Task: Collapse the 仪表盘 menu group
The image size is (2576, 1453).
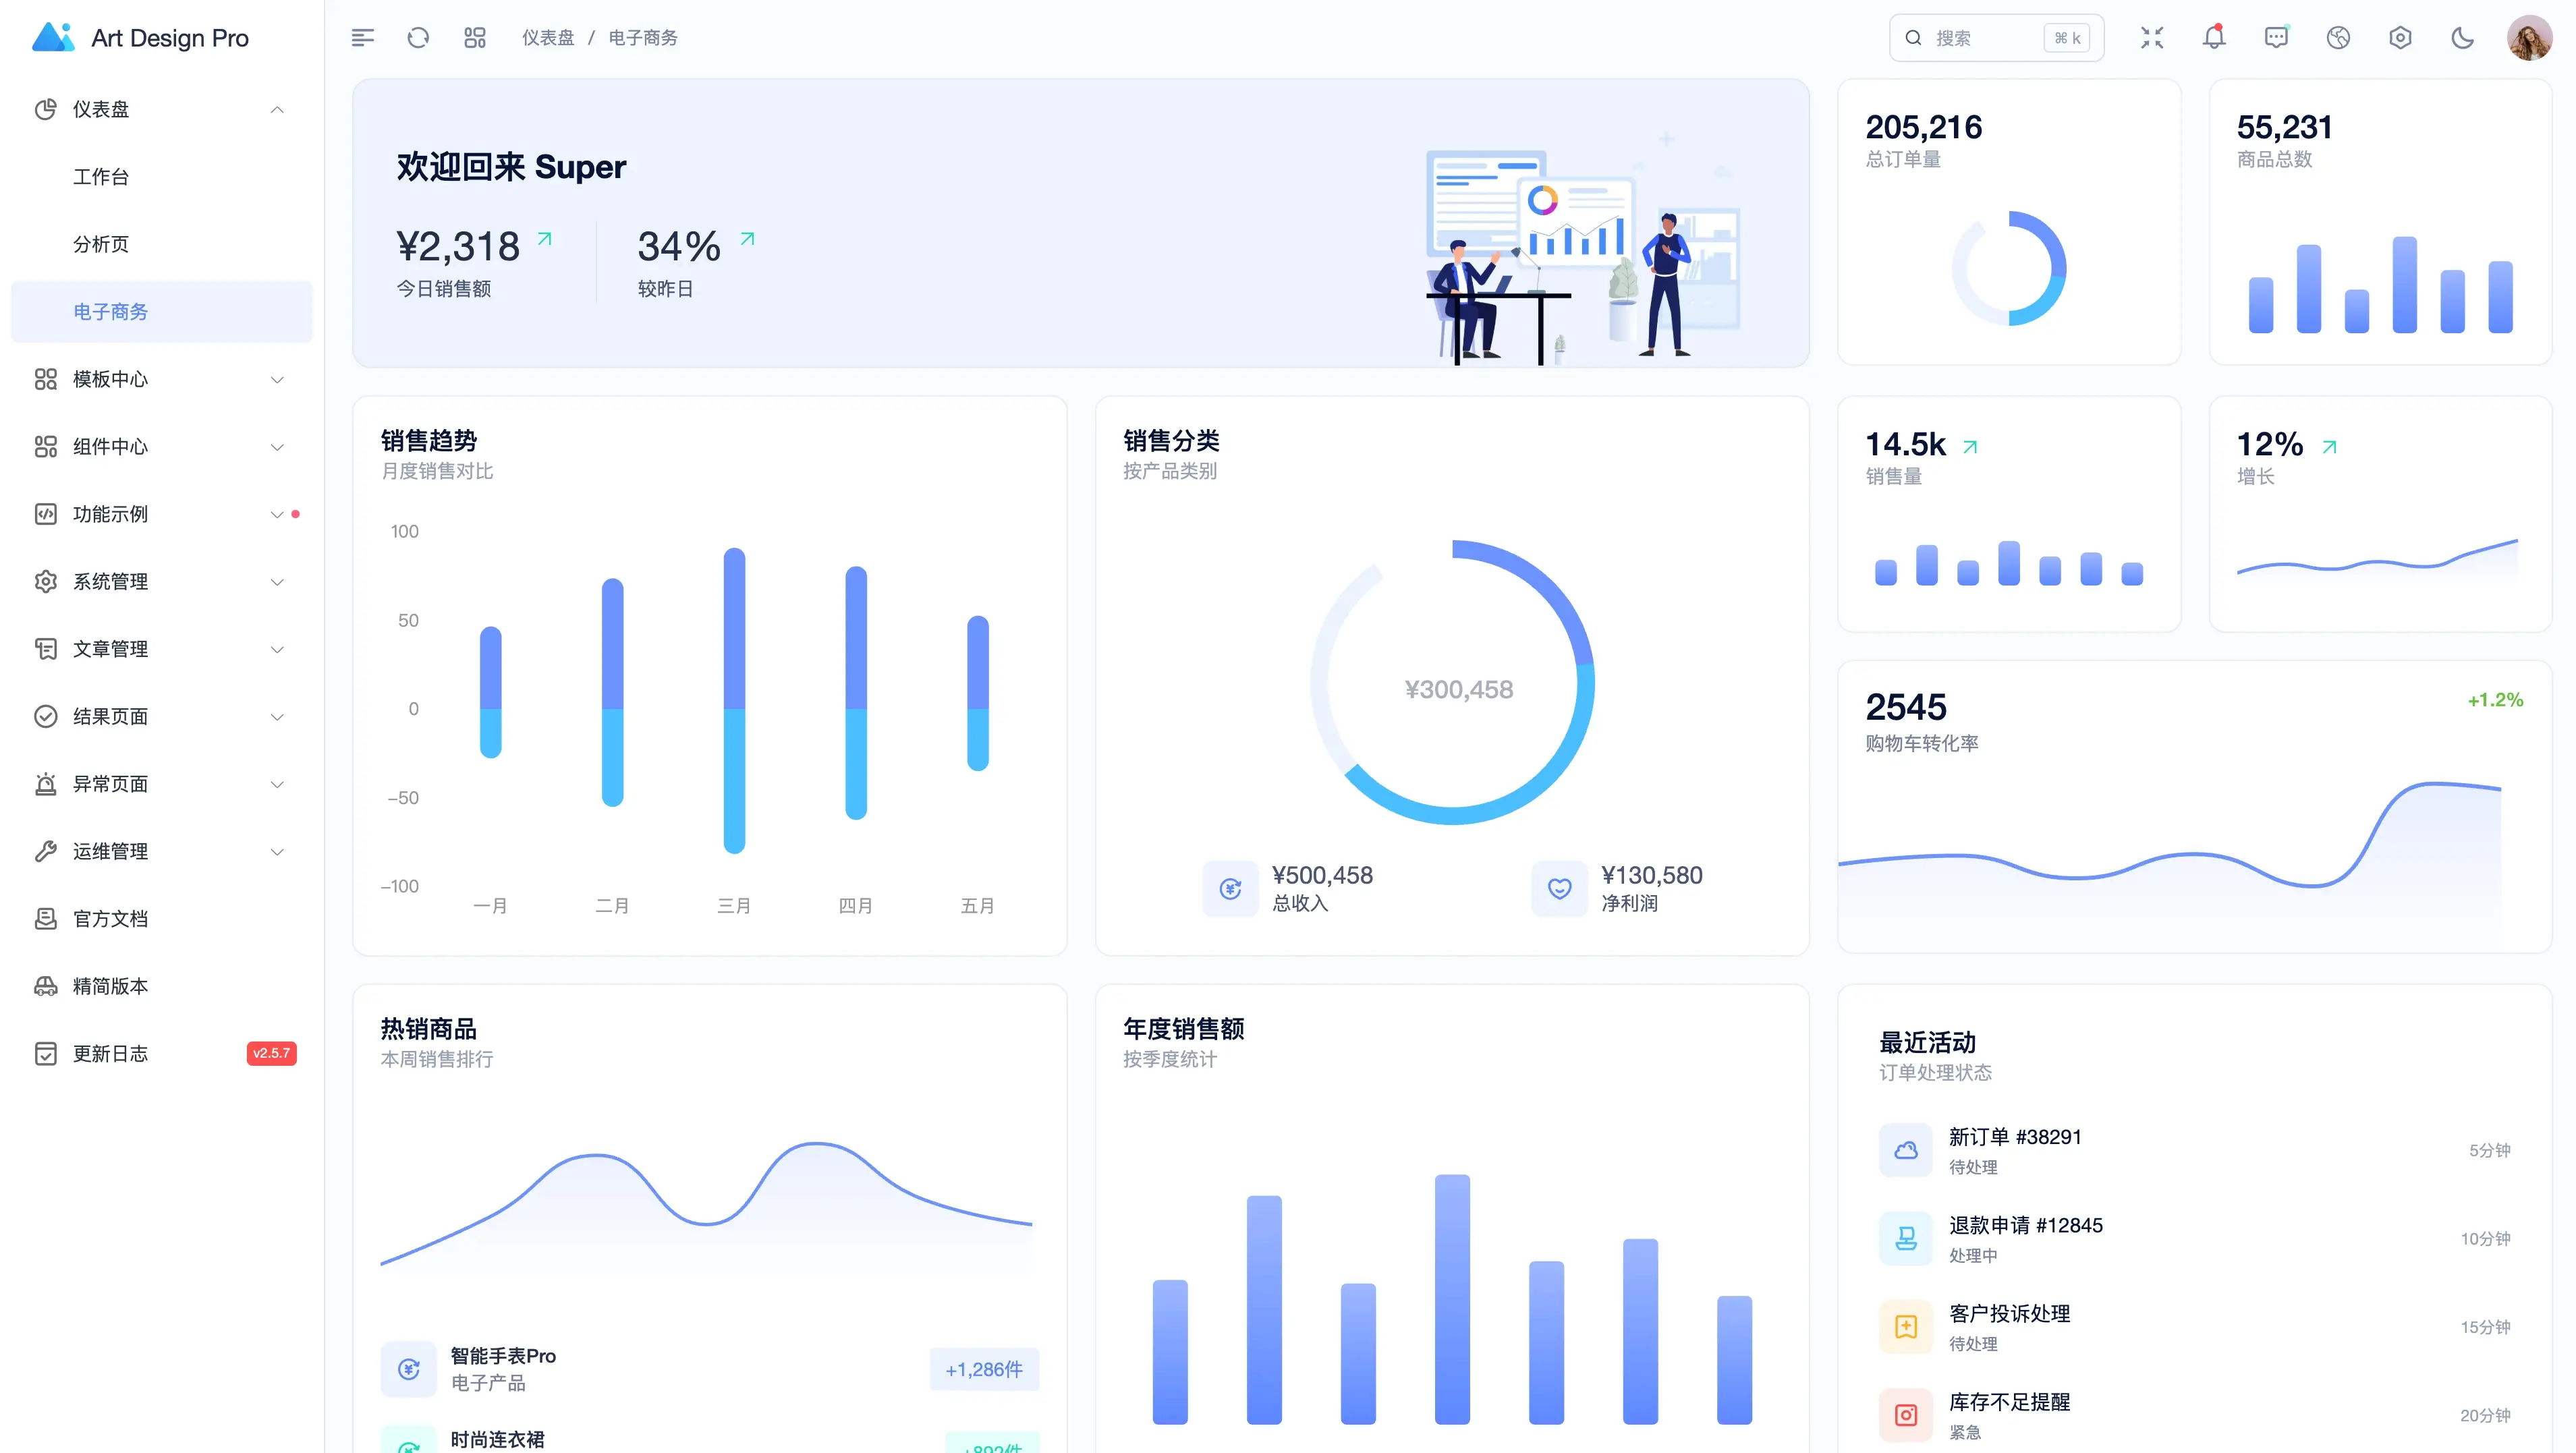Action: tap(160, 109)
